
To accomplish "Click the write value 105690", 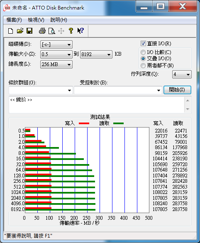I will pos(160,164).
